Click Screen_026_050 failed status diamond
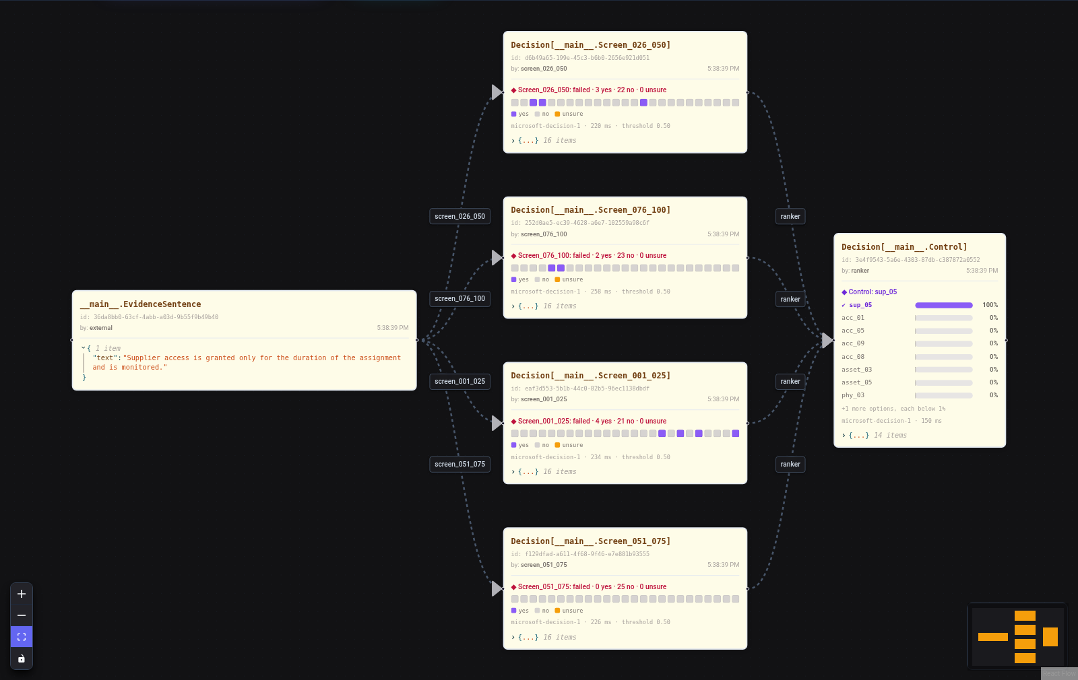 [514, 90]
